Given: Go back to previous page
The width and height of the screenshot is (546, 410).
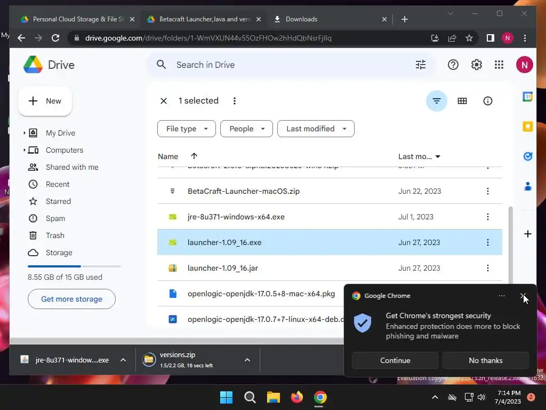Looking at the screenshot, I should pos(21,38).
